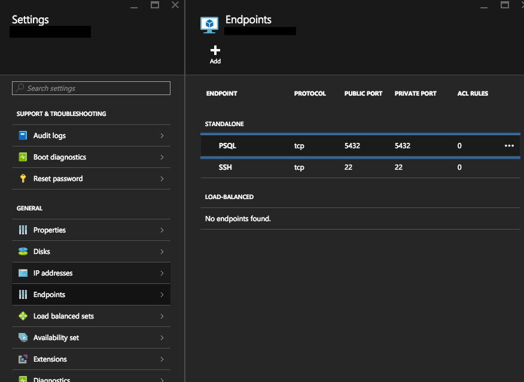Click the Load balanced sets icon
The width and height of the screenshot is (524, 382).
tap(23, 316)
